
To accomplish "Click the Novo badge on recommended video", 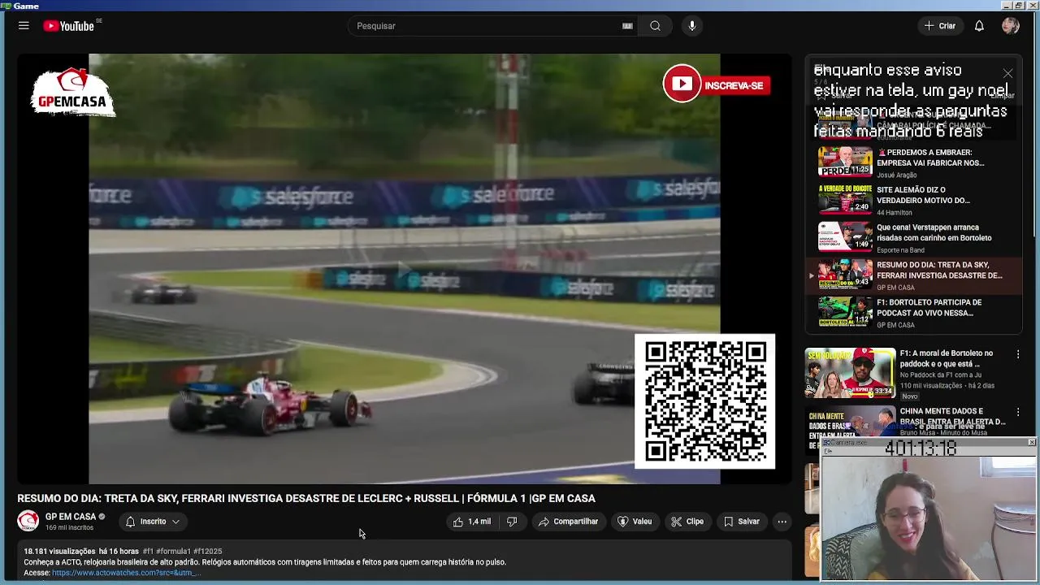I will click(x=909, y=396).
